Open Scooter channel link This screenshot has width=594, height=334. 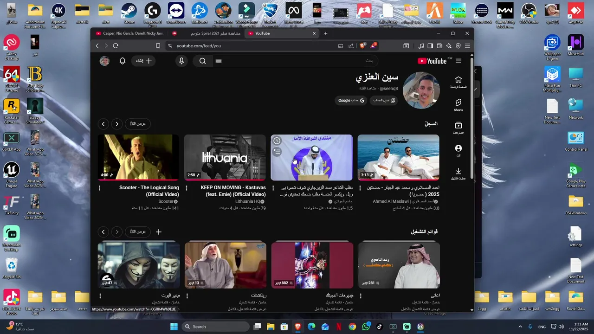pyautogui.click(x=166, y=202)
